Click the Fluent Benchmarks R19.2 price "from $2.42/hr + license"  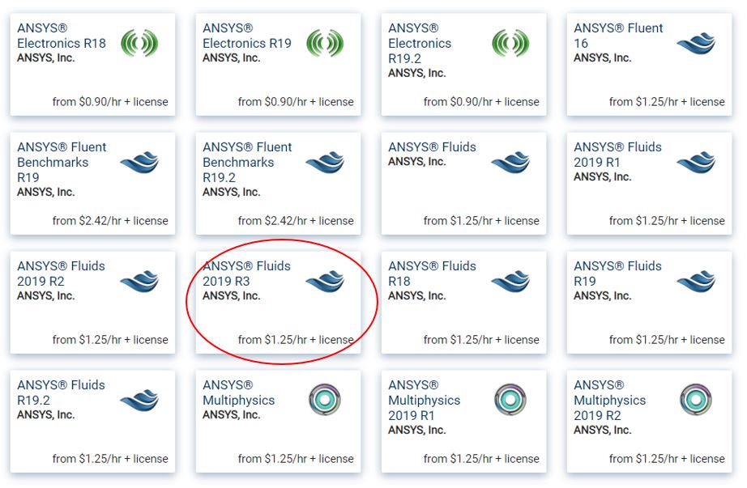[x=296, y=221]
